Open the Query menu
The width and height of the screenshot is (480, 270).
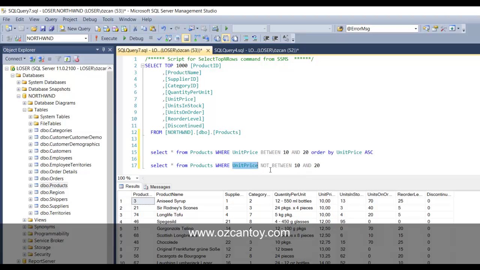click(x=51, y=19)
